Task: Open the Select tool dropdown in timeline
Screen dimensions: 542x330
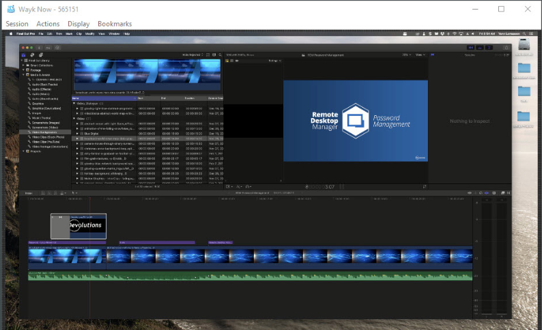Action: 74,194
